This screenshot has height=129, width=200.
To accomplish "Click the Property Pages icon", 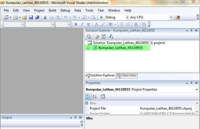I will [x=103, y=97].
